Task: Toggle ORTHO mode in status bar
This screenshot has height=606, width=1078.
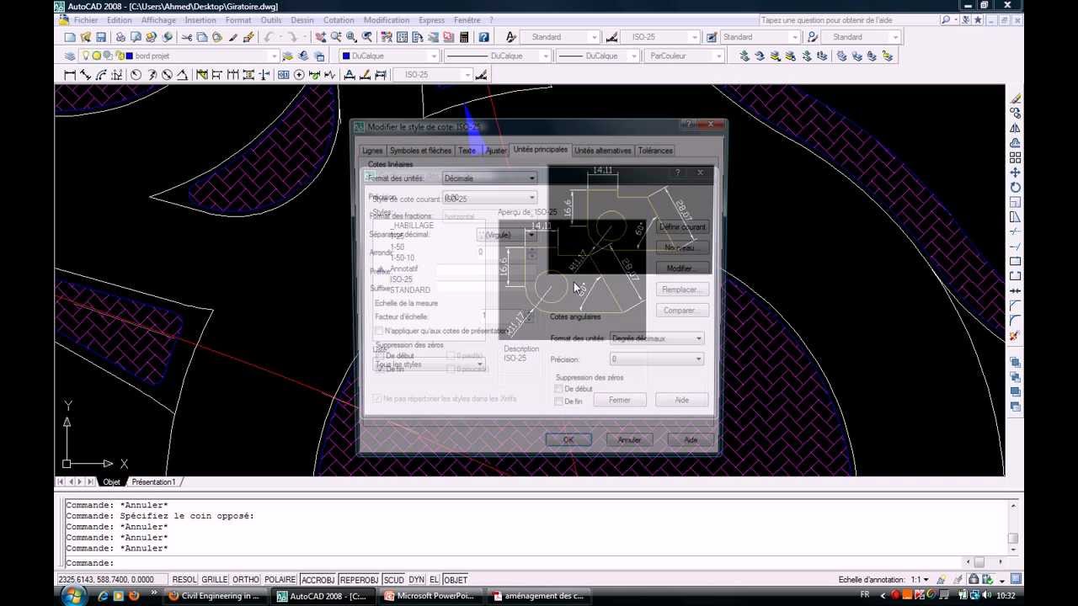Action: point(246,580)
